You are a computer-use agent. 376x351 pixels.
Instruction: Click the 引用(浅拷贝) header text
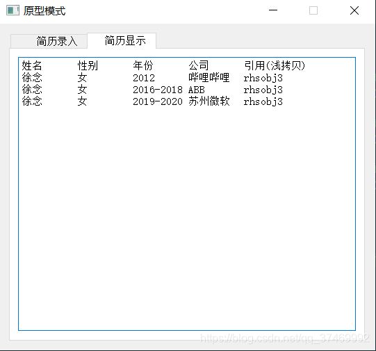click(275, 65)
